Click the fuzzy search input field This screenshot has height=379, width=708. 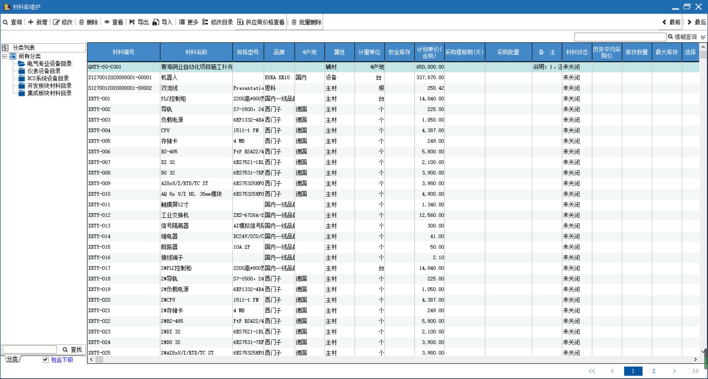tap(620, 37)
